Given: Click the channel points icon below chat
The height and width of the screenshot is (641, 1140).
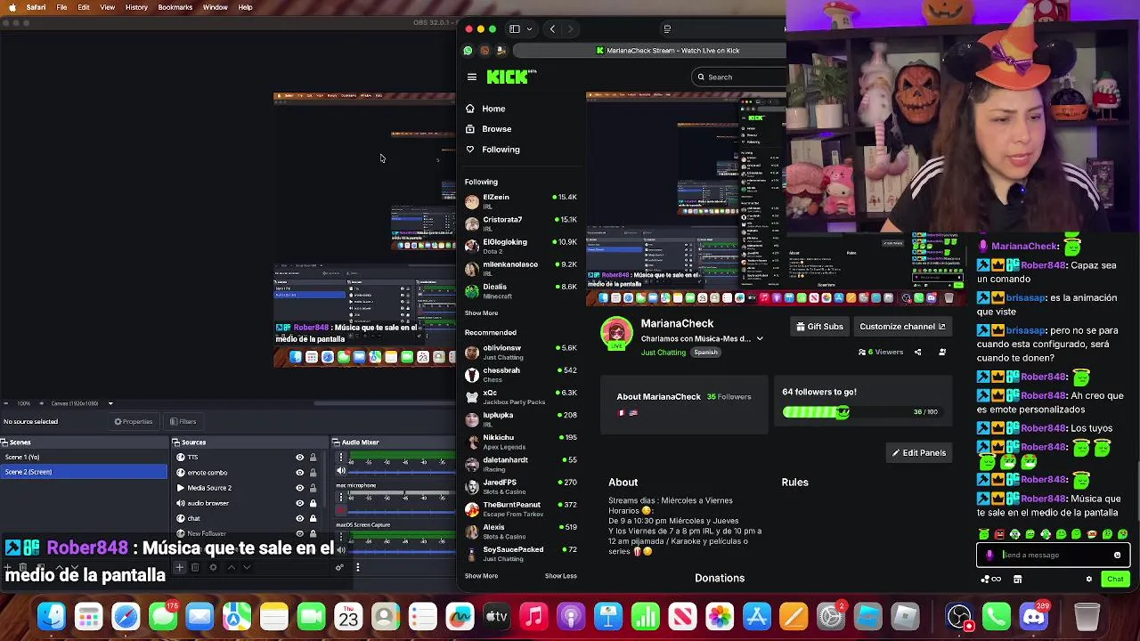Looking at the screenshot, I should coord(990,580).
